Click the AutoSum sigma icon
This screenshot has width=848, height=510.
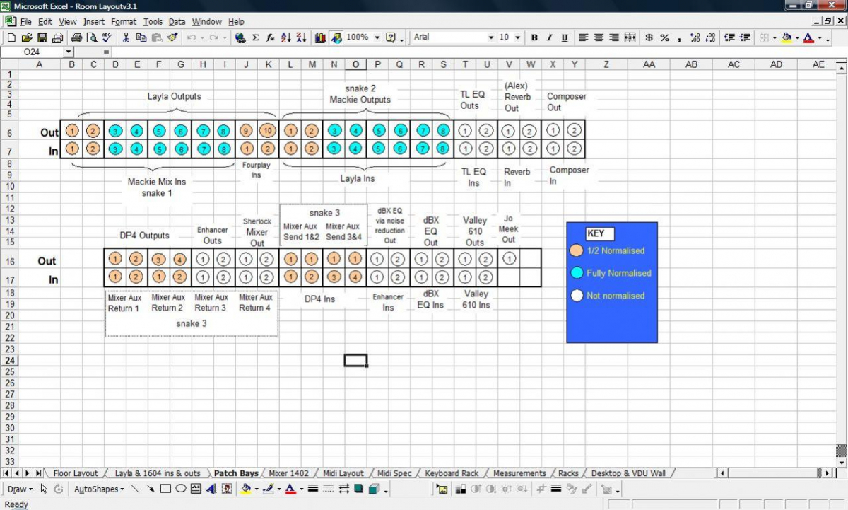coord(255,37)
